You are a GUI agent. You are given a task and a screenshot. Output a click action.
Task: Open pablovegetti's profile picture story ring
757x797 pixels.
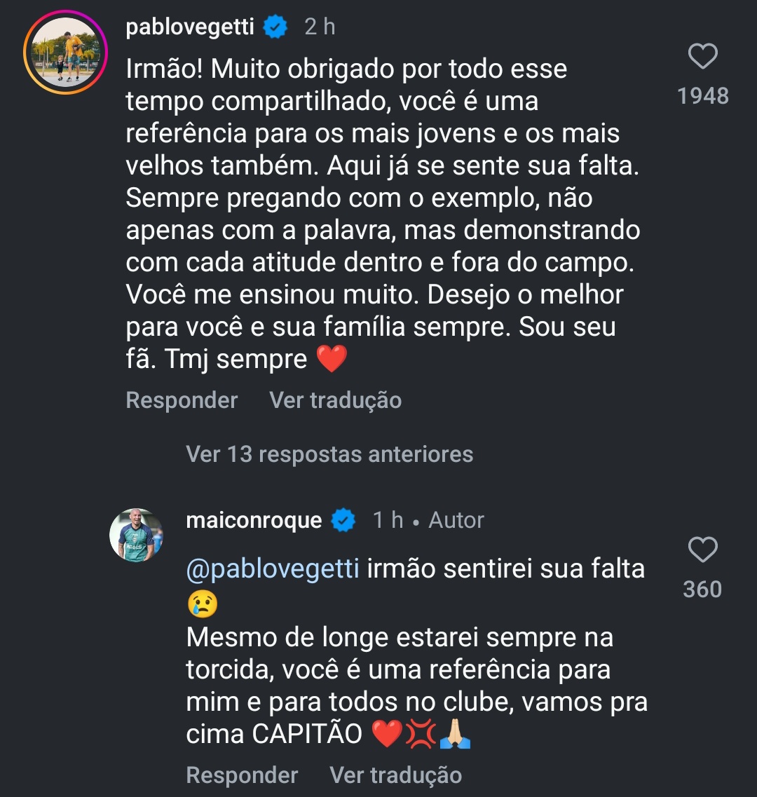[x=64, y=53]
